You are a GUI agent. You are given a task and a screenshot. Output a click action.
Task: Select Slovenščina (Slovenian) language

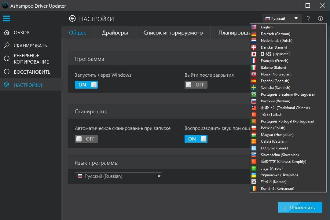tap(288, 155)
